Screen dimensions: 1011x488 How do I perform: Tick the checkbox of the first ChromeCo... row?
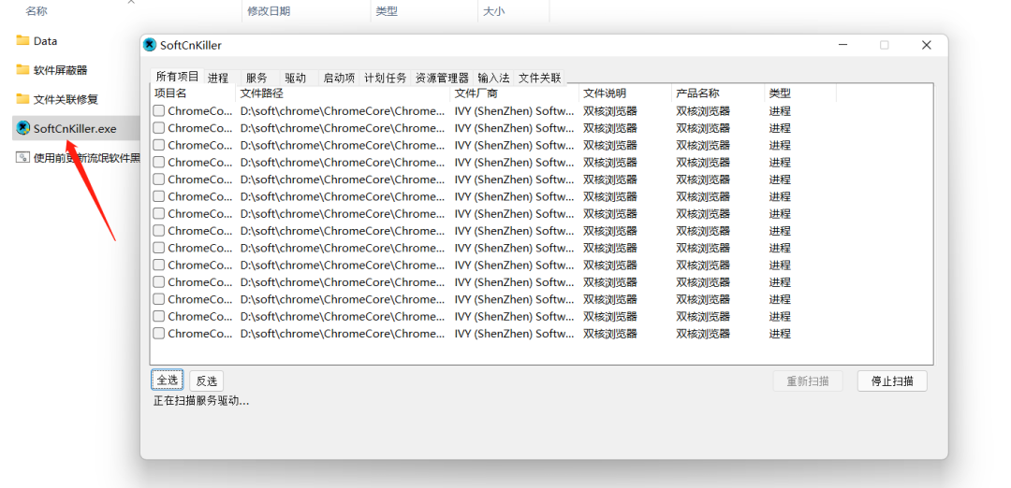coord(158,110)
